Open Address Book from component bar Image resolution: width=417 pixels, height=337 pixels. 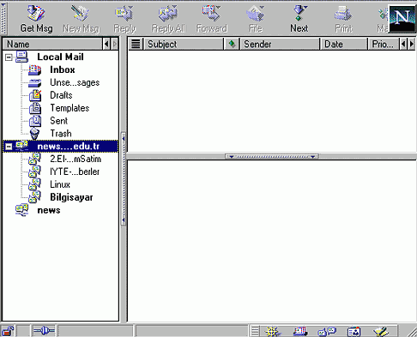354,331
